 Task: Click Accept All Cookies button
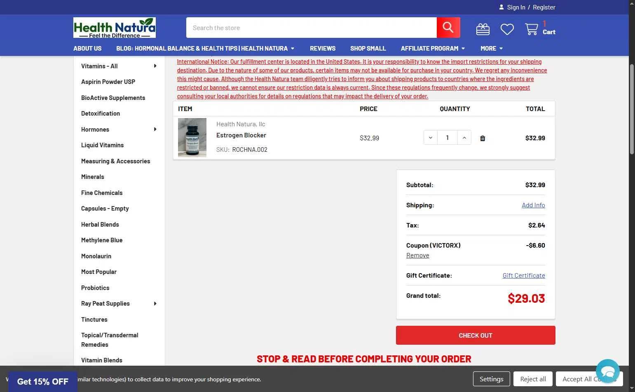click(x=589, y=379)
